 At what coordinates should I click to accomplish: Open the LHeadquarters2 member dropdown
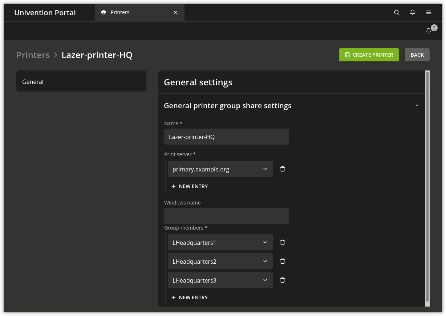pos(220,261)
